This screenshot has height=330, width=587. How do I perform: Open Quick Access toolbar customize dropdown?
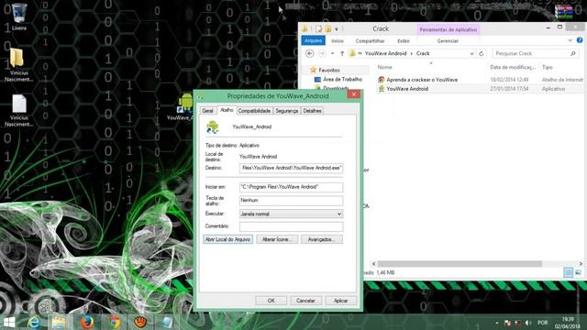(x=337, y=28)
